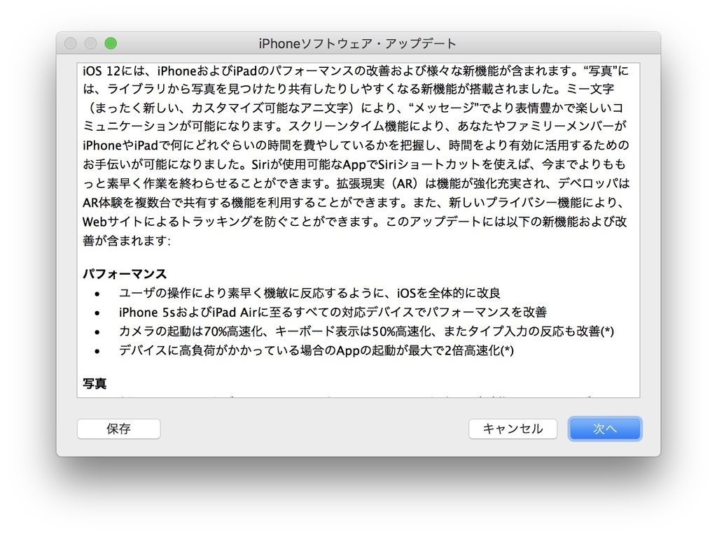The width and height of the screenshot is (717, 537).
Task: Click the 保存 button
Action: click(x=119, y=429)
